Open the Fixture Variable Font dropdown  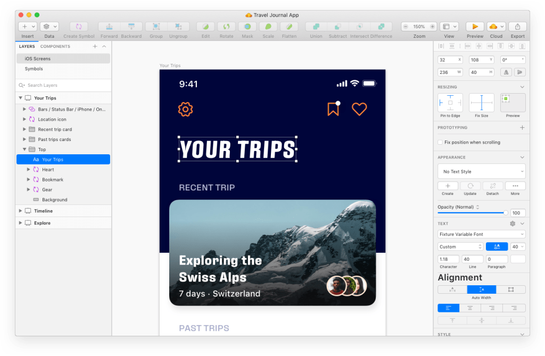point(481,234)
